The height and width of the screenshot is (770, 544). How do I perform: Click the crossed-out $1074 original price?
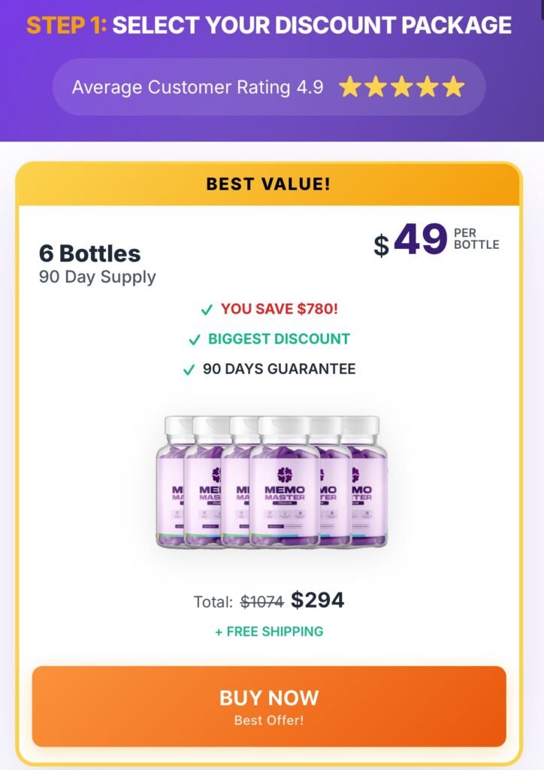(x=261, y=602)
